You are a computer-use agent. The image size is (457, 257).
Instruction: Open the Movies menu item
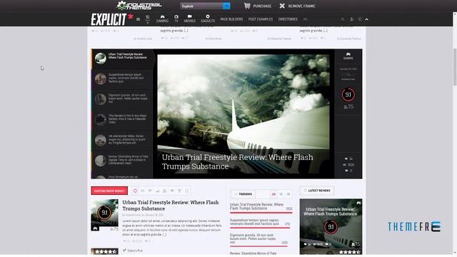click(x=189, y=19)
